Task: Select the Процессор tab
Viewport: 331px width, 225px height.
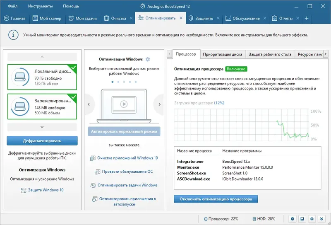Action: point(186,54)
